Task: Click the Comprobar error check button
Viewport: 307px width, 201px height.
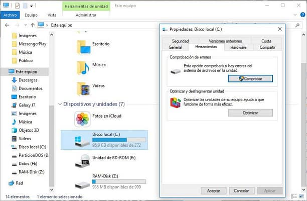Action: click(250, 78)
